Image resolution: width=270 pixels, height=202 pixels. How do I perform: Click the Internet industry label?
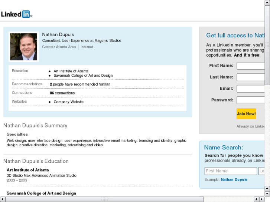87,47
